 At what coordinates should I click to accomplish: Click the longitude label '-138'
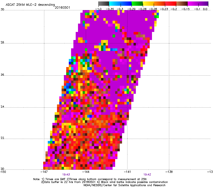(x=169, y=172)
